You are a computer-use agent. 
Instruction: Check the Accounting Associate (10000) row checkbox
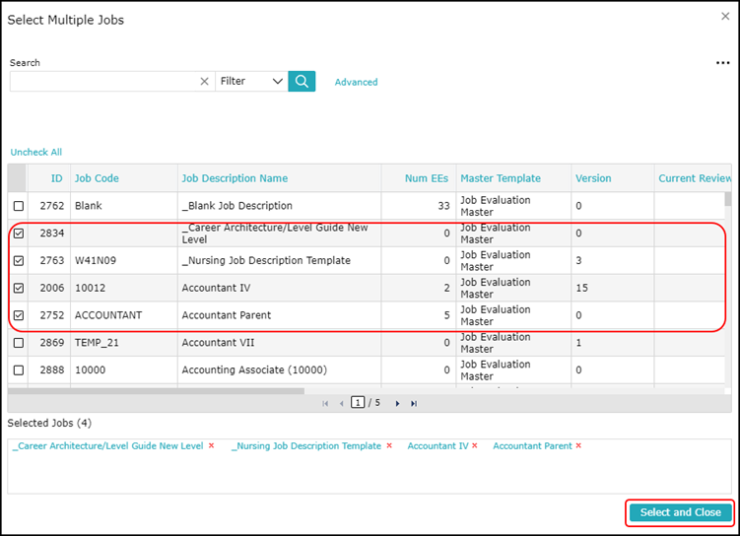[19, 369]
